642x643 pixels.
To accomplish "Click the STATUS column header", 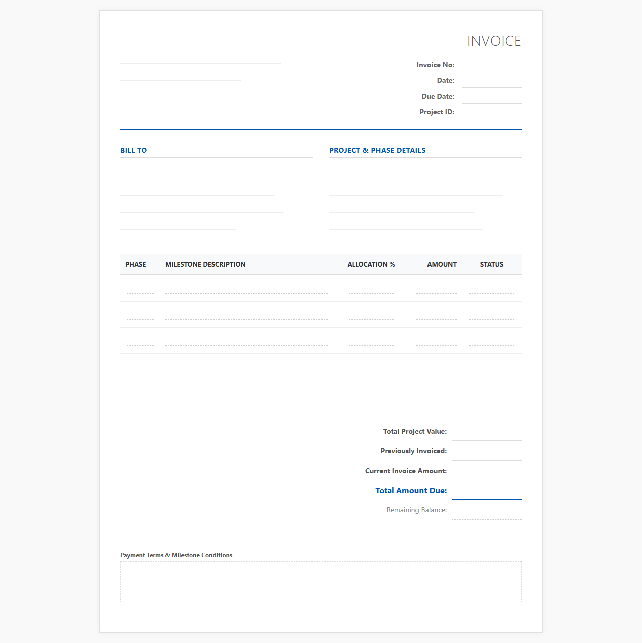I will coord(492,264).
